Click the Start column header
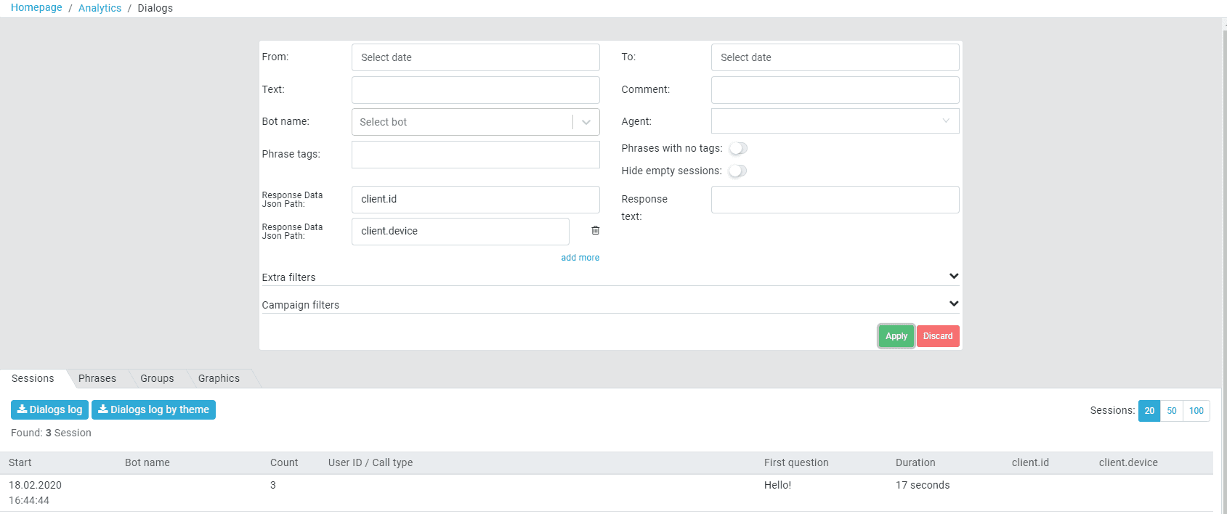The height and width of the screenshot is (514, 1227). [x=20, y=462]
